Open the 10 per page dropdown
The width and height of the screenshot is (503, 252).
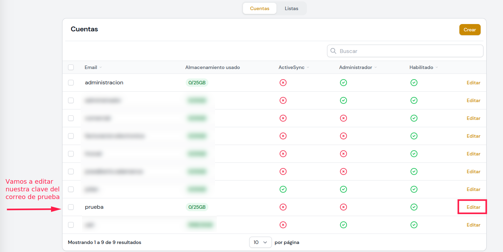[x=260, y=242]
